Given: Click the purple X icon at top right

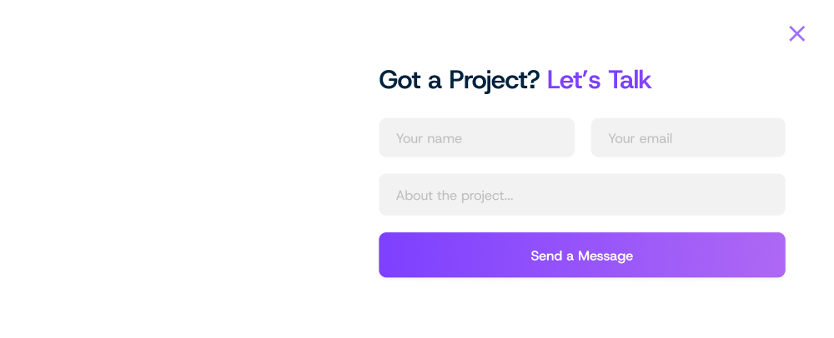Looking at the screenshot, I should pyautogui.click(x=796, y=33).
